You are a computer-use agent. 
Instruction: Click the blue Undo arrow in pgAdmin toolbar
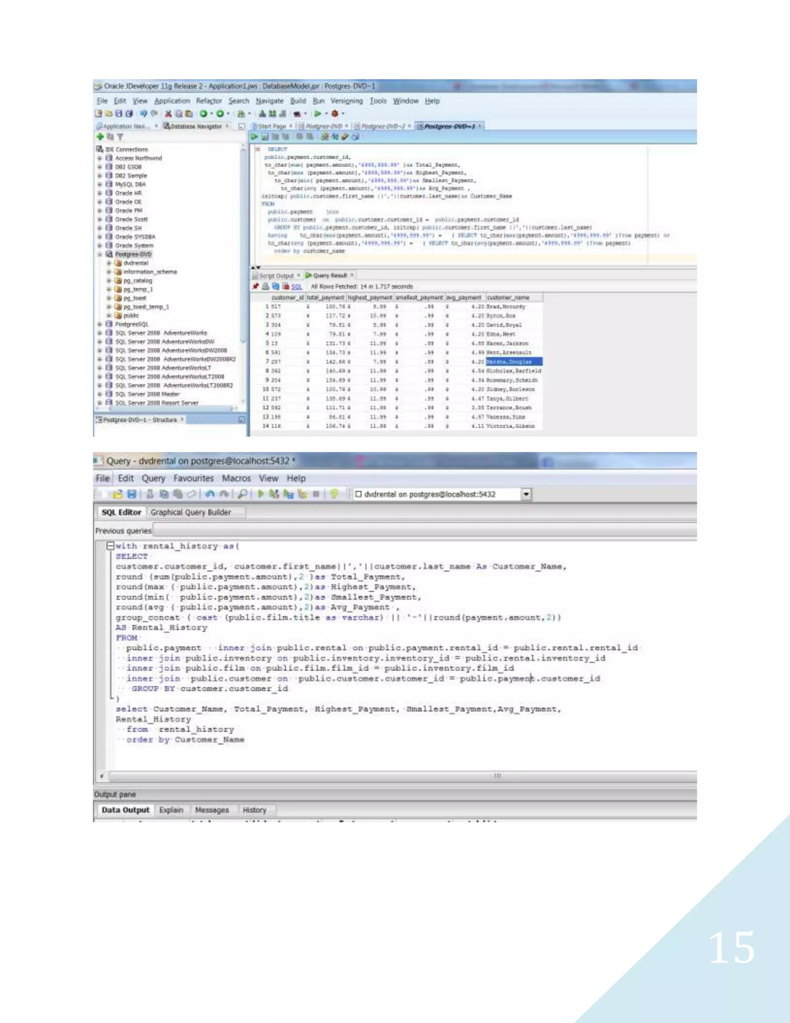click(x=210, y=494)
